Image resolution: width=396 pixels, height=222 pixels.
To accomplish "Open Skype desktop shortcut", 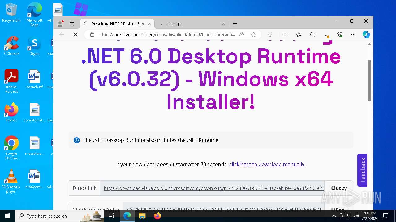I will pyautogui.click(x=34, y=46).
